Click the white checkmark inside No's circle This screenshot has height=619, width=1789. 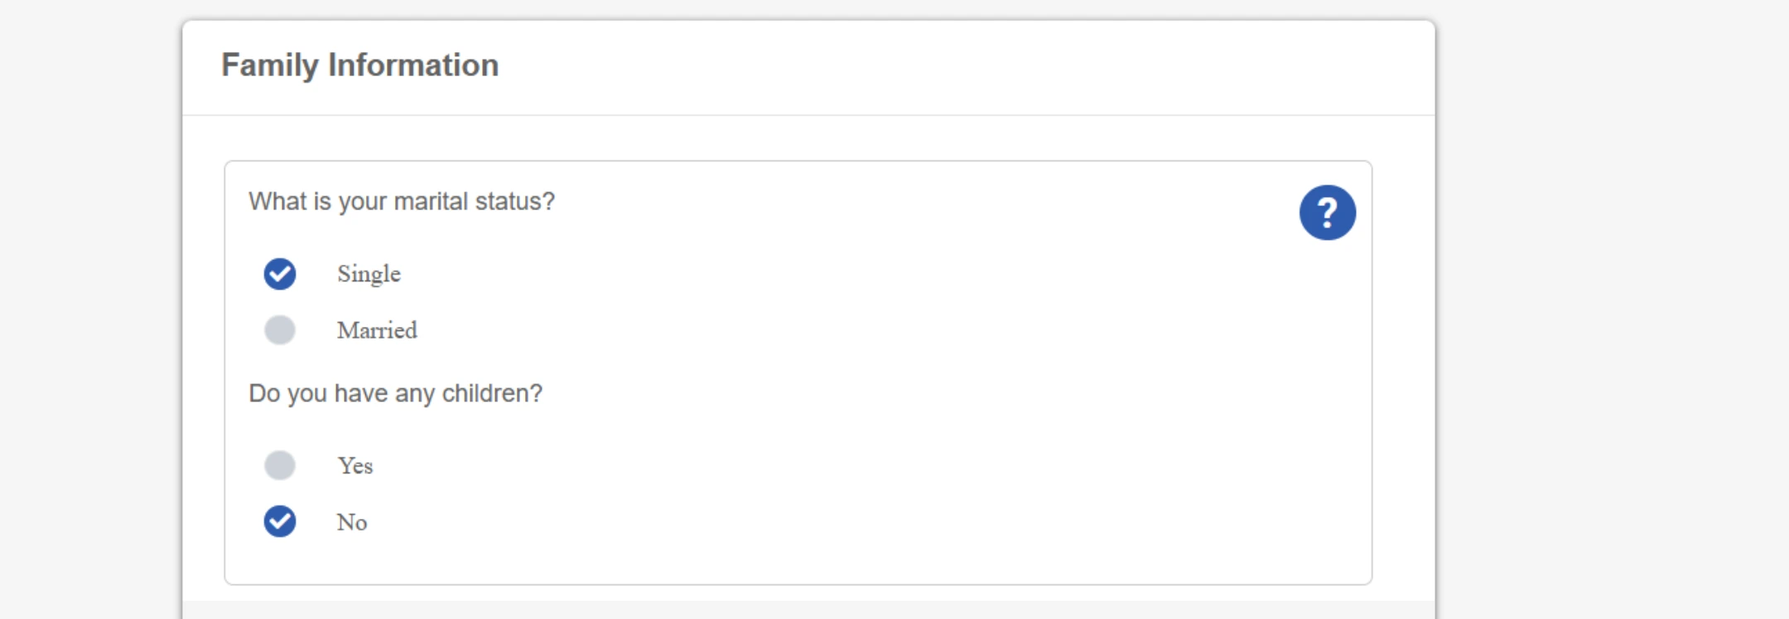click(x=280, y=521)
